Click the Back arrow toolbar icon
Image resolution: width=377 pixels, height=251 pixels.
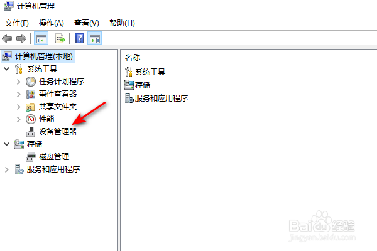pyautogui.click(x=7, y=38)
